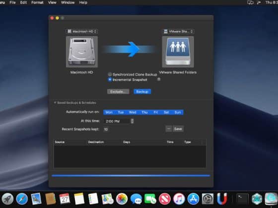
Task: Open the View menu
Action: [52, 2]
